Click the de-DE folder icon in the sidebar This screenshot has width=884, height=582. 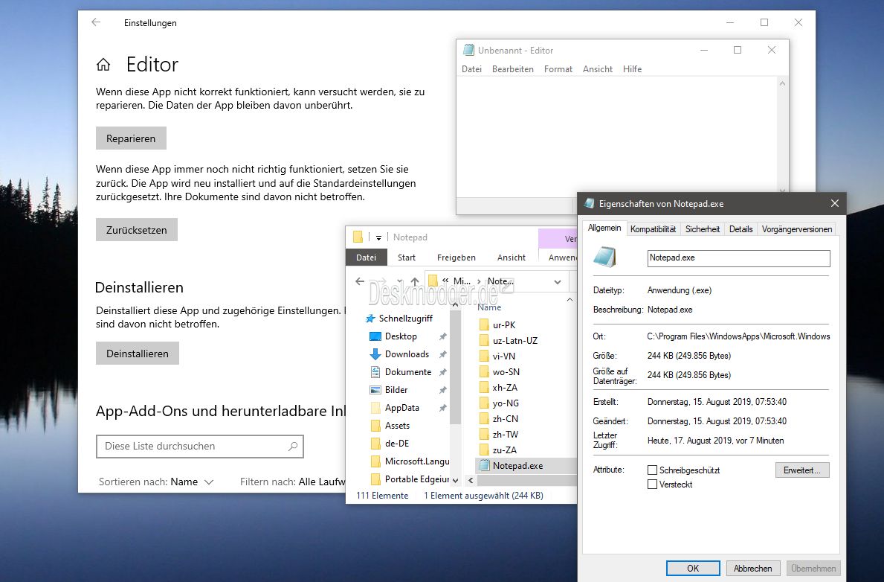pos(376,444)
